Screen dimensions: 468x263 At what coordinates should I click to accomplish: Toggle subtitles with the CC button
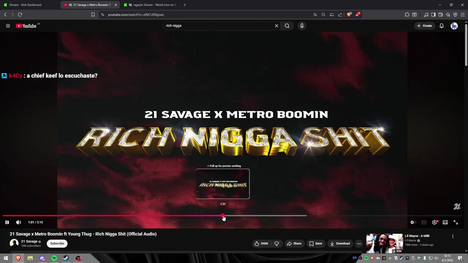[424, 222]
